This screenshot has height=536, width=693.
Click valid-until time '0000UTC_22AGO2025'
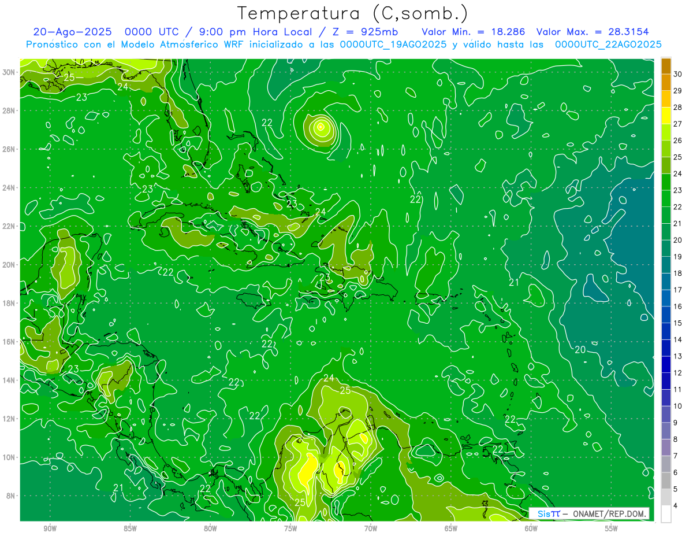(608, 45)
